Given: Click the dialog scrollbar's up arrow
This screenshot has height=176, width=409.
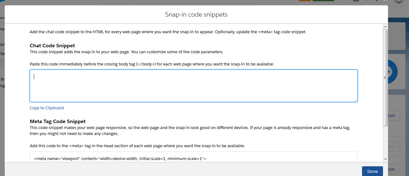Looking at the screenshot, I should pos(385,27).
